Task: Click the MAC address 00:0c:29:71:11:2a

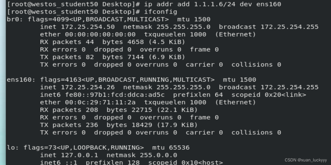Action: coord(100,102)
